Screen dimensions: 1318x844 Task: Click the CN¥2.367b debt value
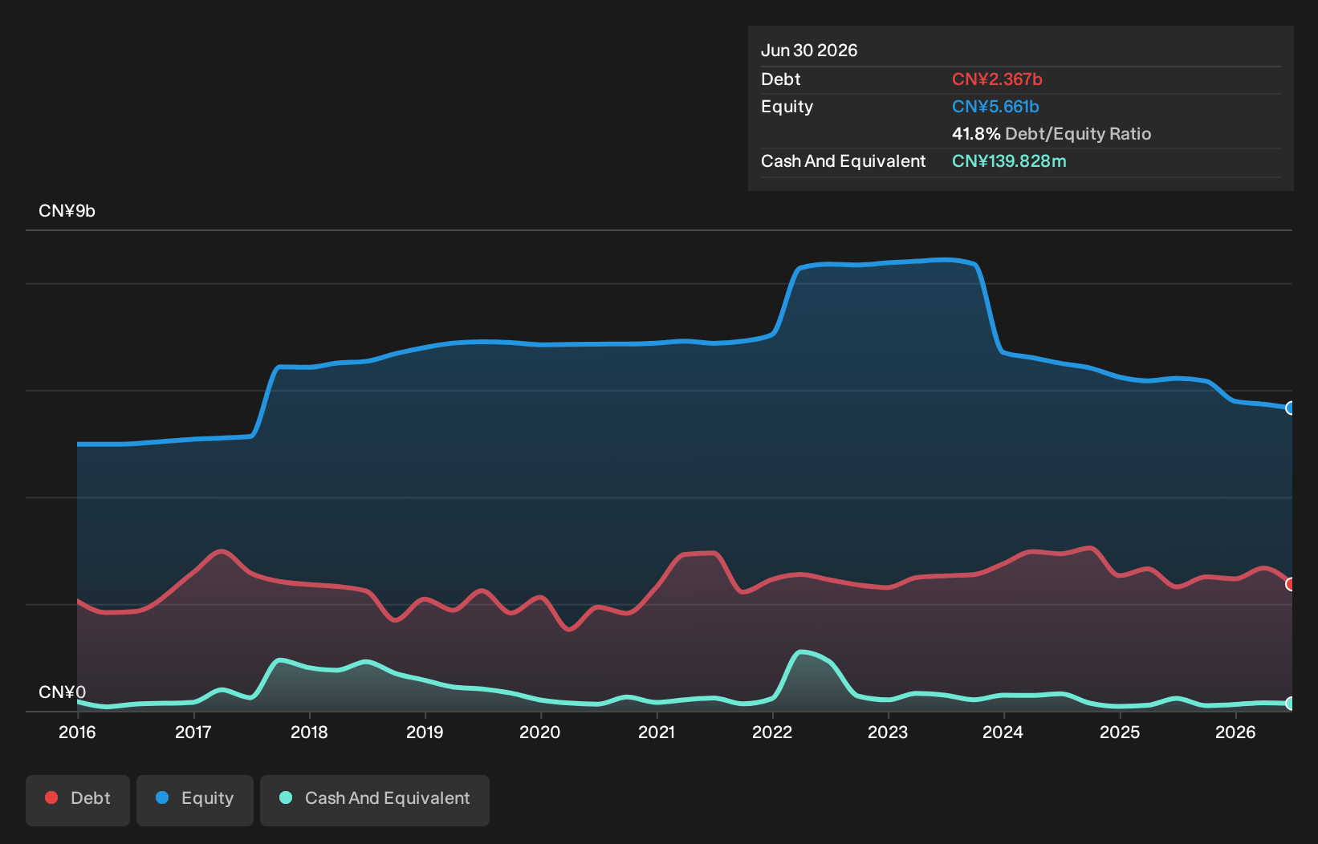point(997,79)
